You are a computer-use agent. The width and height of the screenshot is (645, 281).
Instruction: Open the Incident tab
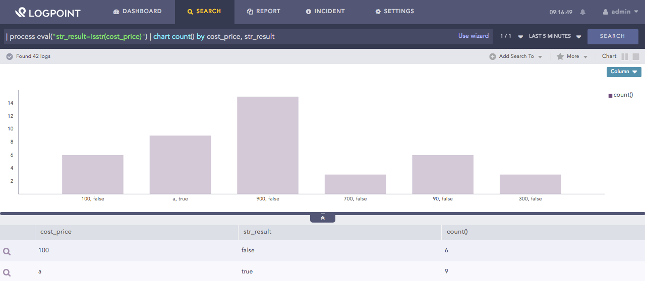325,11
